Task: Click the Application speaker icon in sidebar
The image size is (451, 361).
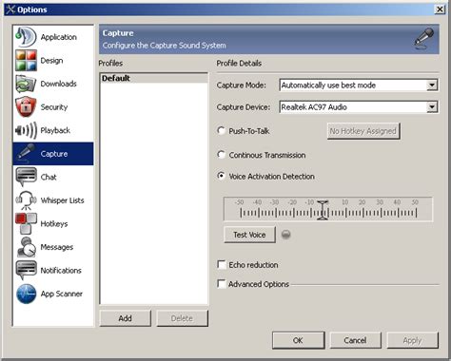Action: coord(26,37)
